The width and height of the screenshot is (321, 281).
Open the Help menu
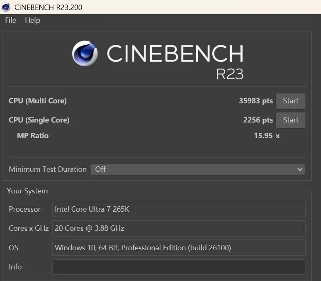[x=32, y=20]
